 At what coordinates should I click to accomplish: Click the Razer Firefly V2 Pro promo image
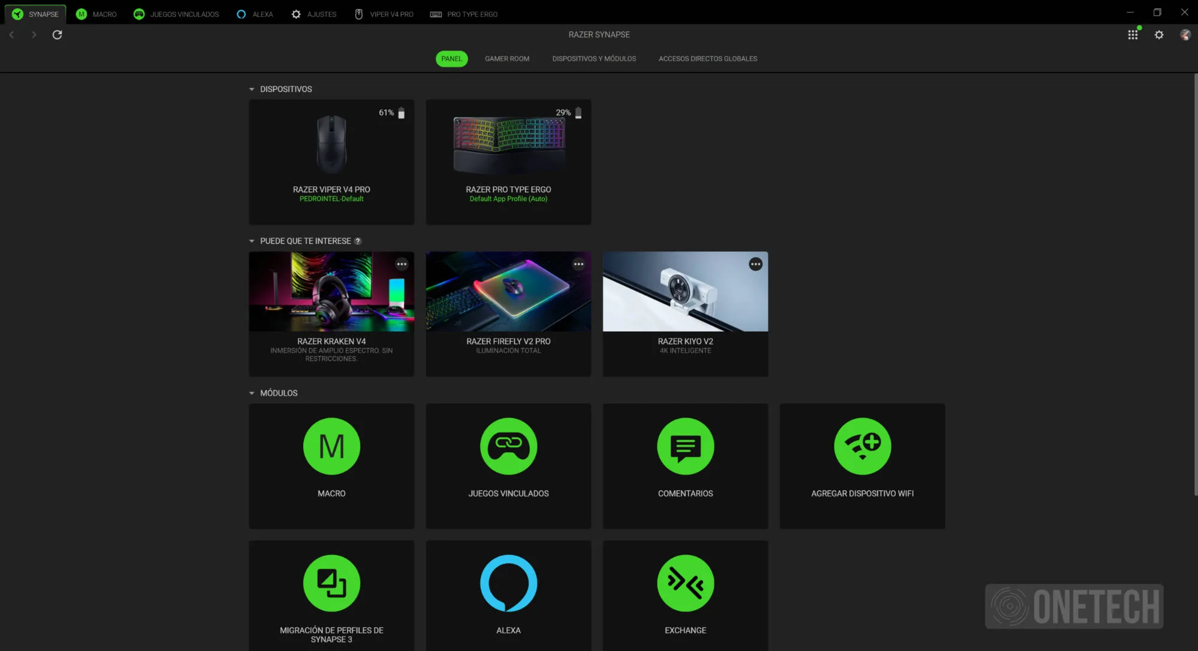tap(508, 292)
